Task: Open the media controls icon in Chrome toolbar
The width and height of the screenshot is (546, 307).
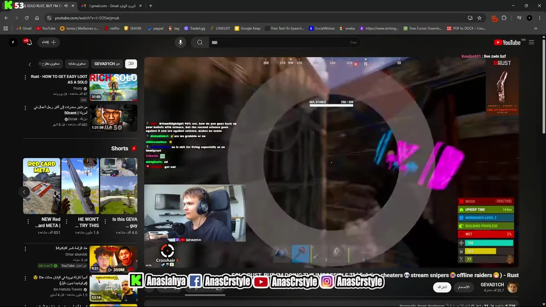Action: [519, 18]
